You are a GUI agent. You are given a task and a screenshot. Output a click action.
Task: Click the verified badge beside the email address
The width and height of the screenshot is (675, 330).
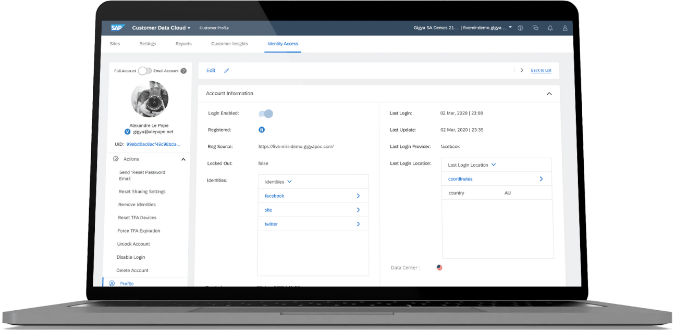point(127,132)
